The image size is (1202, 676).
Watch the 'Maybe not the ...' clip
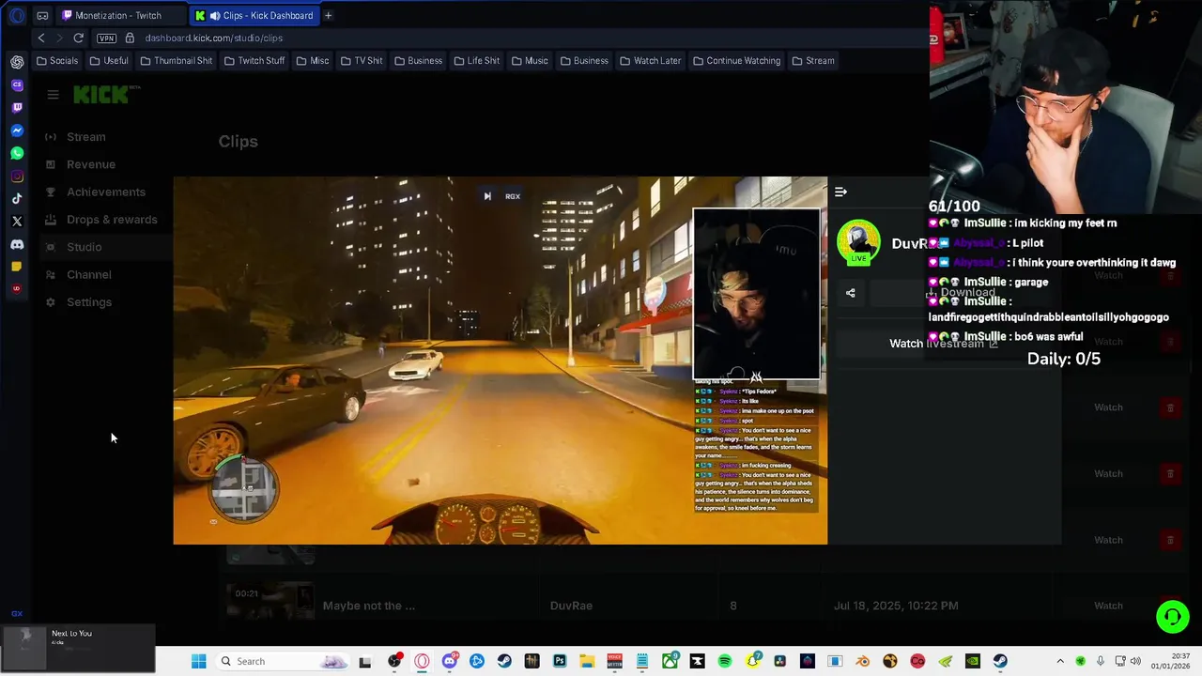[x=1108, y=606]
